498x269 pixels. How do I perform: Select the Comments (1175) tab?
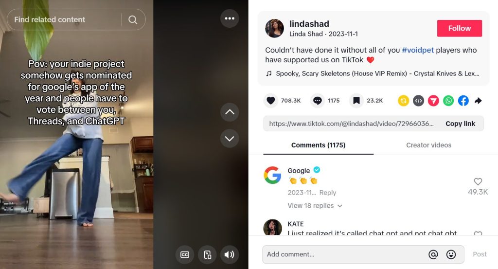(318, 145)
